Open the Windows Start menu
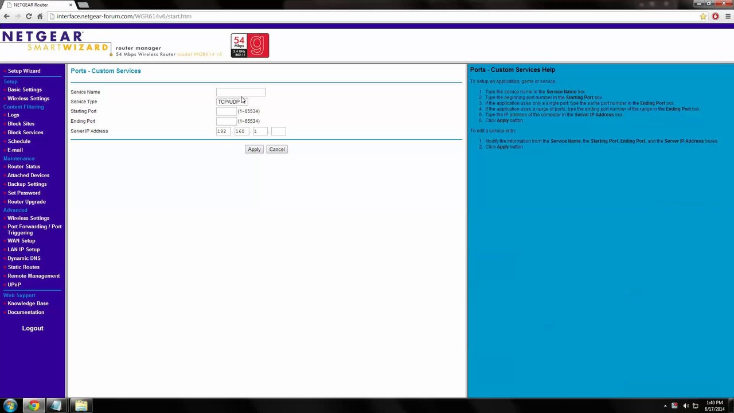The width and height of the screenshot is (734, 413). click(x=10, y=406)
